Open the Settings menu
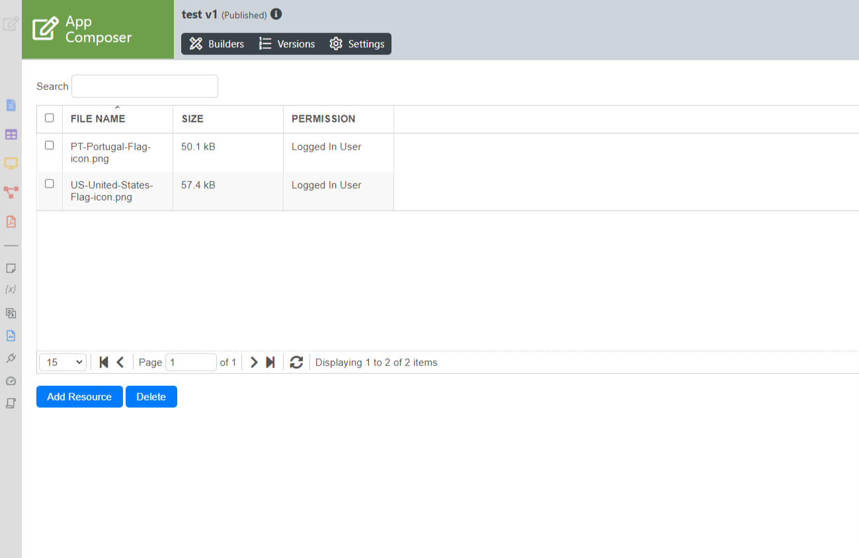This screenshot has width=859, height=558. (x=357, y=44)
